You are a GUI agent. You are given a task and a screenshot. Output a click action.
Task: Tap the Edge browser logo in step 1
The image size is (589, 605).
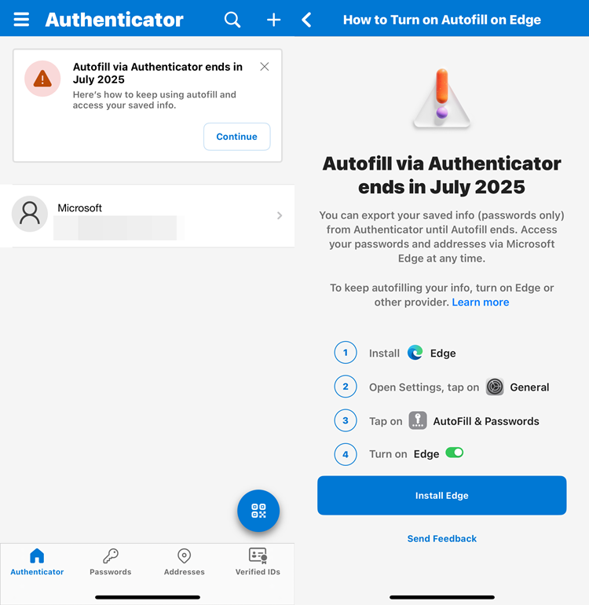tap(415, 353)
